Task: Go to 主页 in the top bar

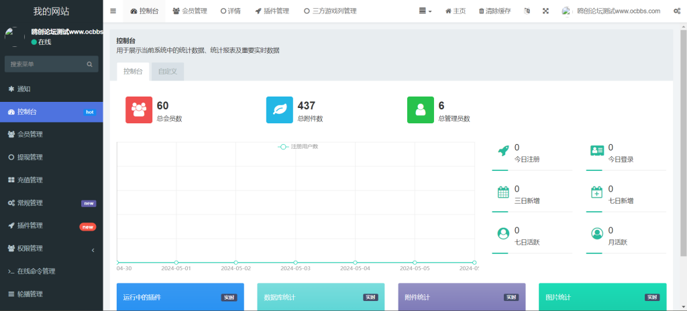Action: tap(456, 11)
